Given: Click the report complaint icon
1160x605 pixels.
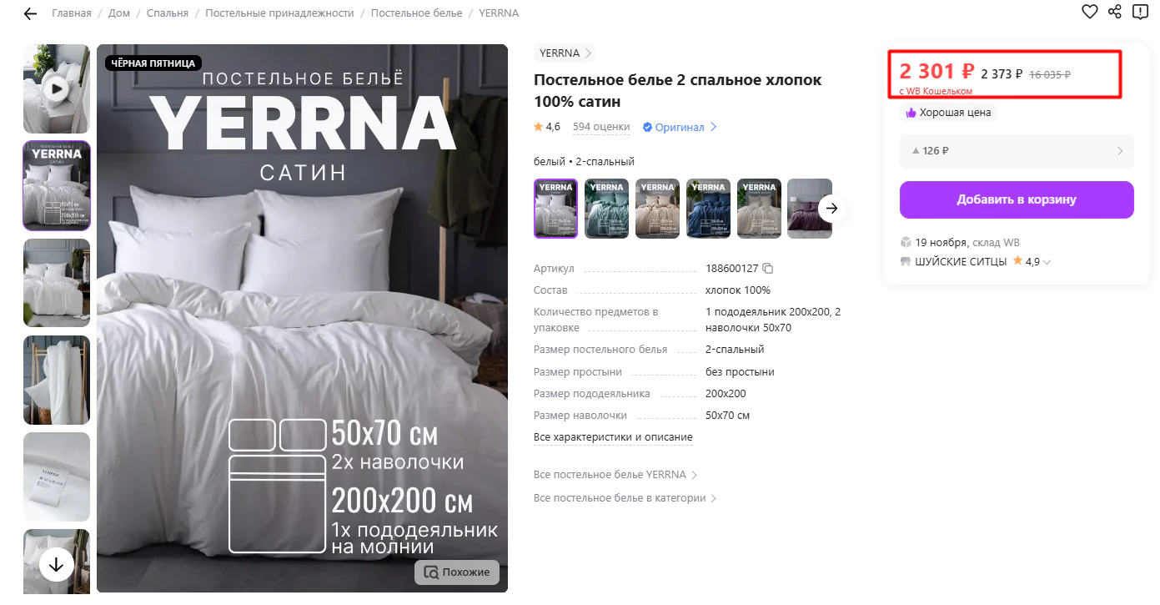Looking at the screenshot, I should tap(1140, 12).
